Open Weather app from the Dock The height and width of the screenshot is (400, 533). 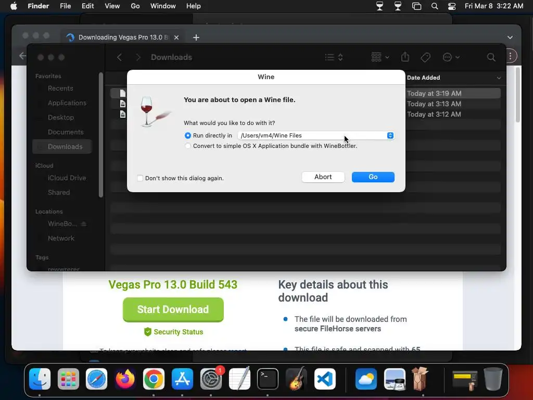[x=366, y=379]
